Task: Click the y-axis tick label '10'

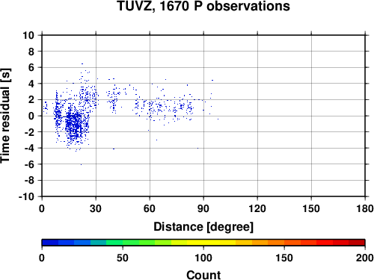Action: click(x=28, y=35)
